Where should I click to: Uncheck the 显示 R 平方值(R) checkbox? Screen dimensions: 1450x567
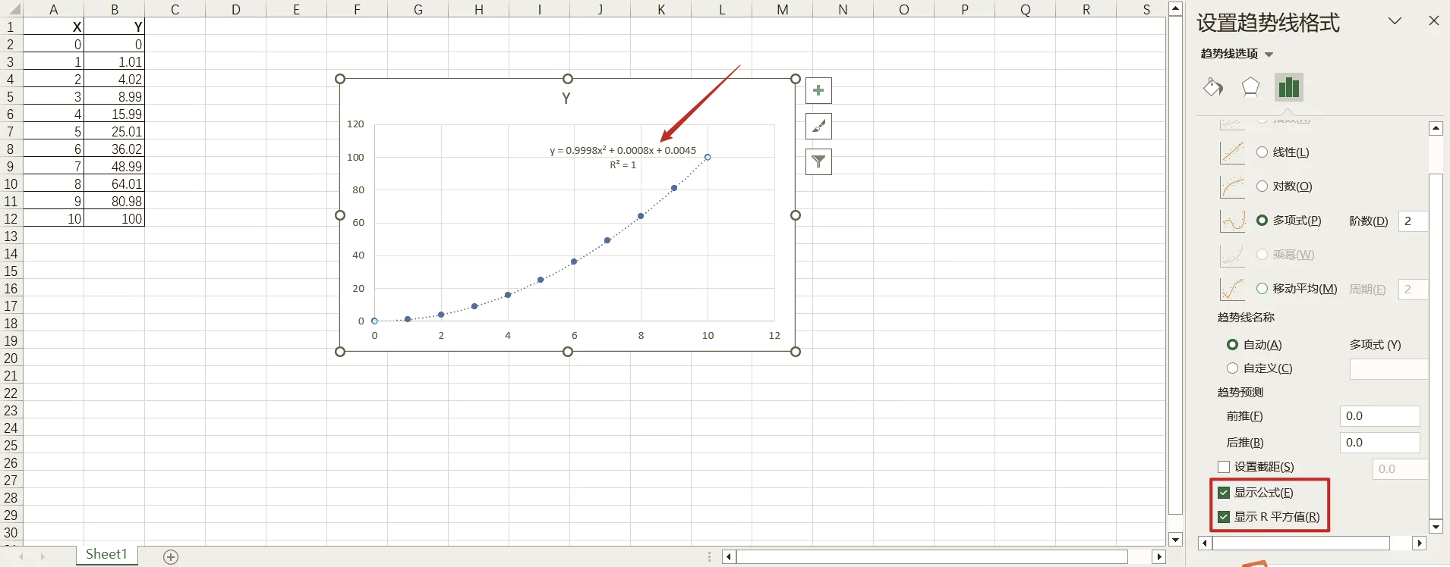point(1224,517)
